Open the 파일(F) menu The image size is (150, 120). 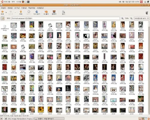point(3,8)
